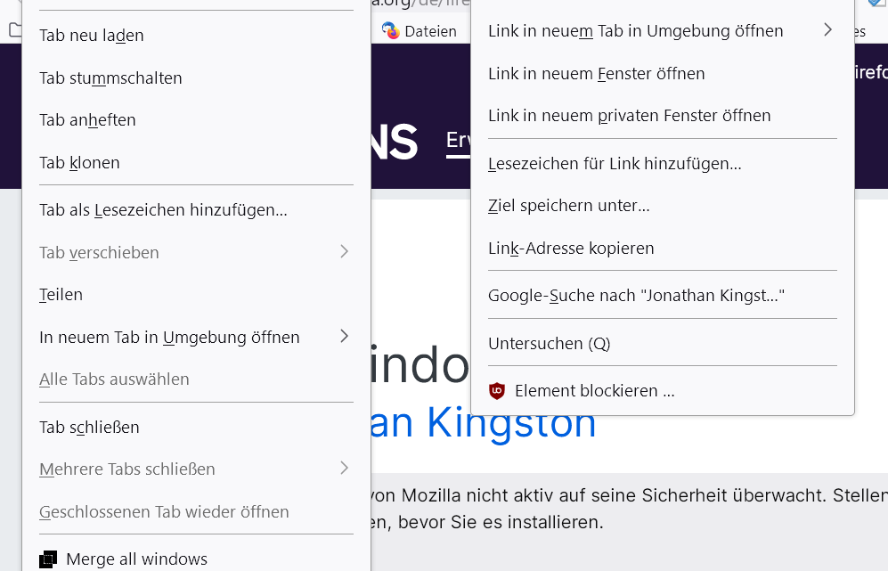Expand the Tab verschieben submenu arrow

(x=344, y=252)
